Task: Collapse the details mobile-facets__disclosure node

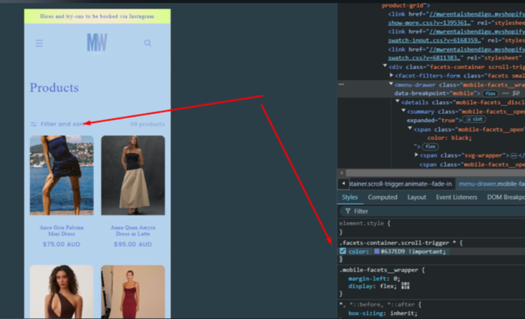Action: (398, 101)
